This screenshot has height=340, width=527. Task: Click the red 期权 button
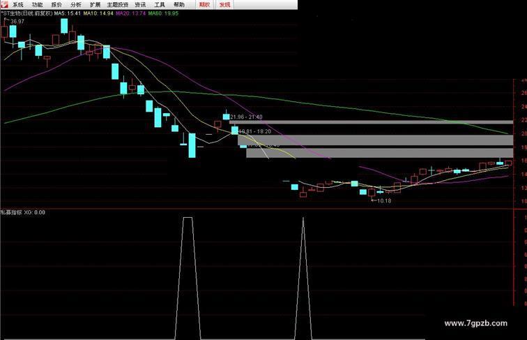tap(204, 5)
